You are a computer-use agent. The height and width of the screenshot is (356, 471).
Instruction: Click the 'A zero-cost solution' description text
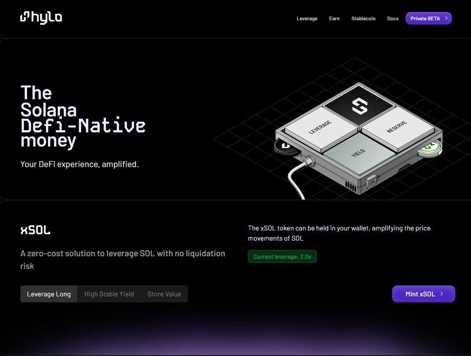[x=123, y=260]
